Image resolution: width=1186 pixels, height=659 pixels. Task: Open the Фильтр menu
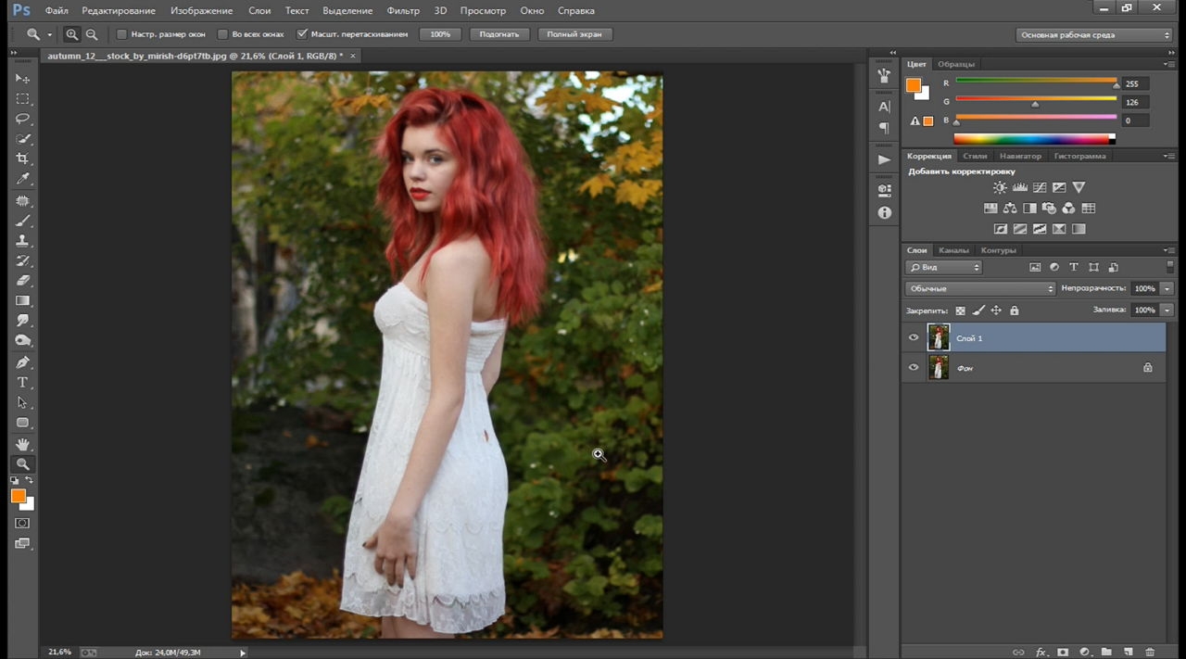403,10
